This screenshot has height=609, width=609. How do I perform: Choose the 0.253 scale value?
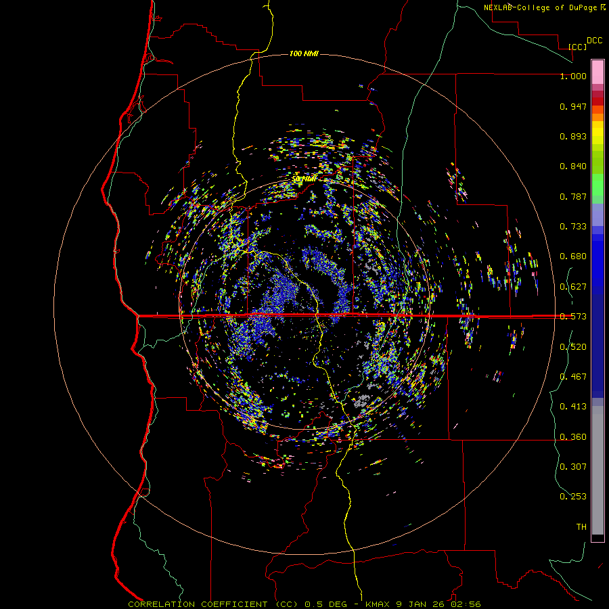pos(573,497)
